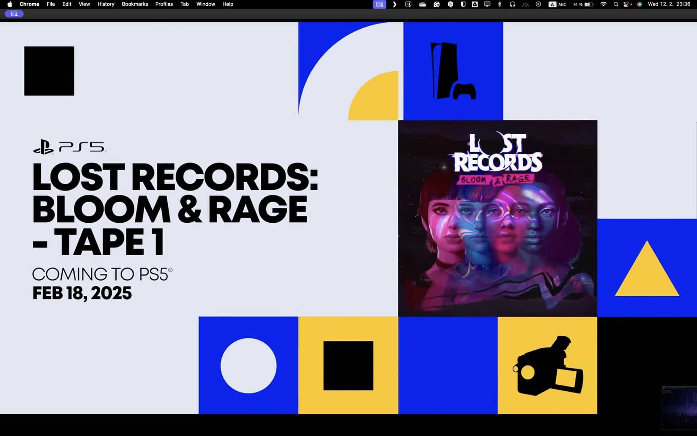Open the triangle drive menu bar icon

tap(475, 4)
